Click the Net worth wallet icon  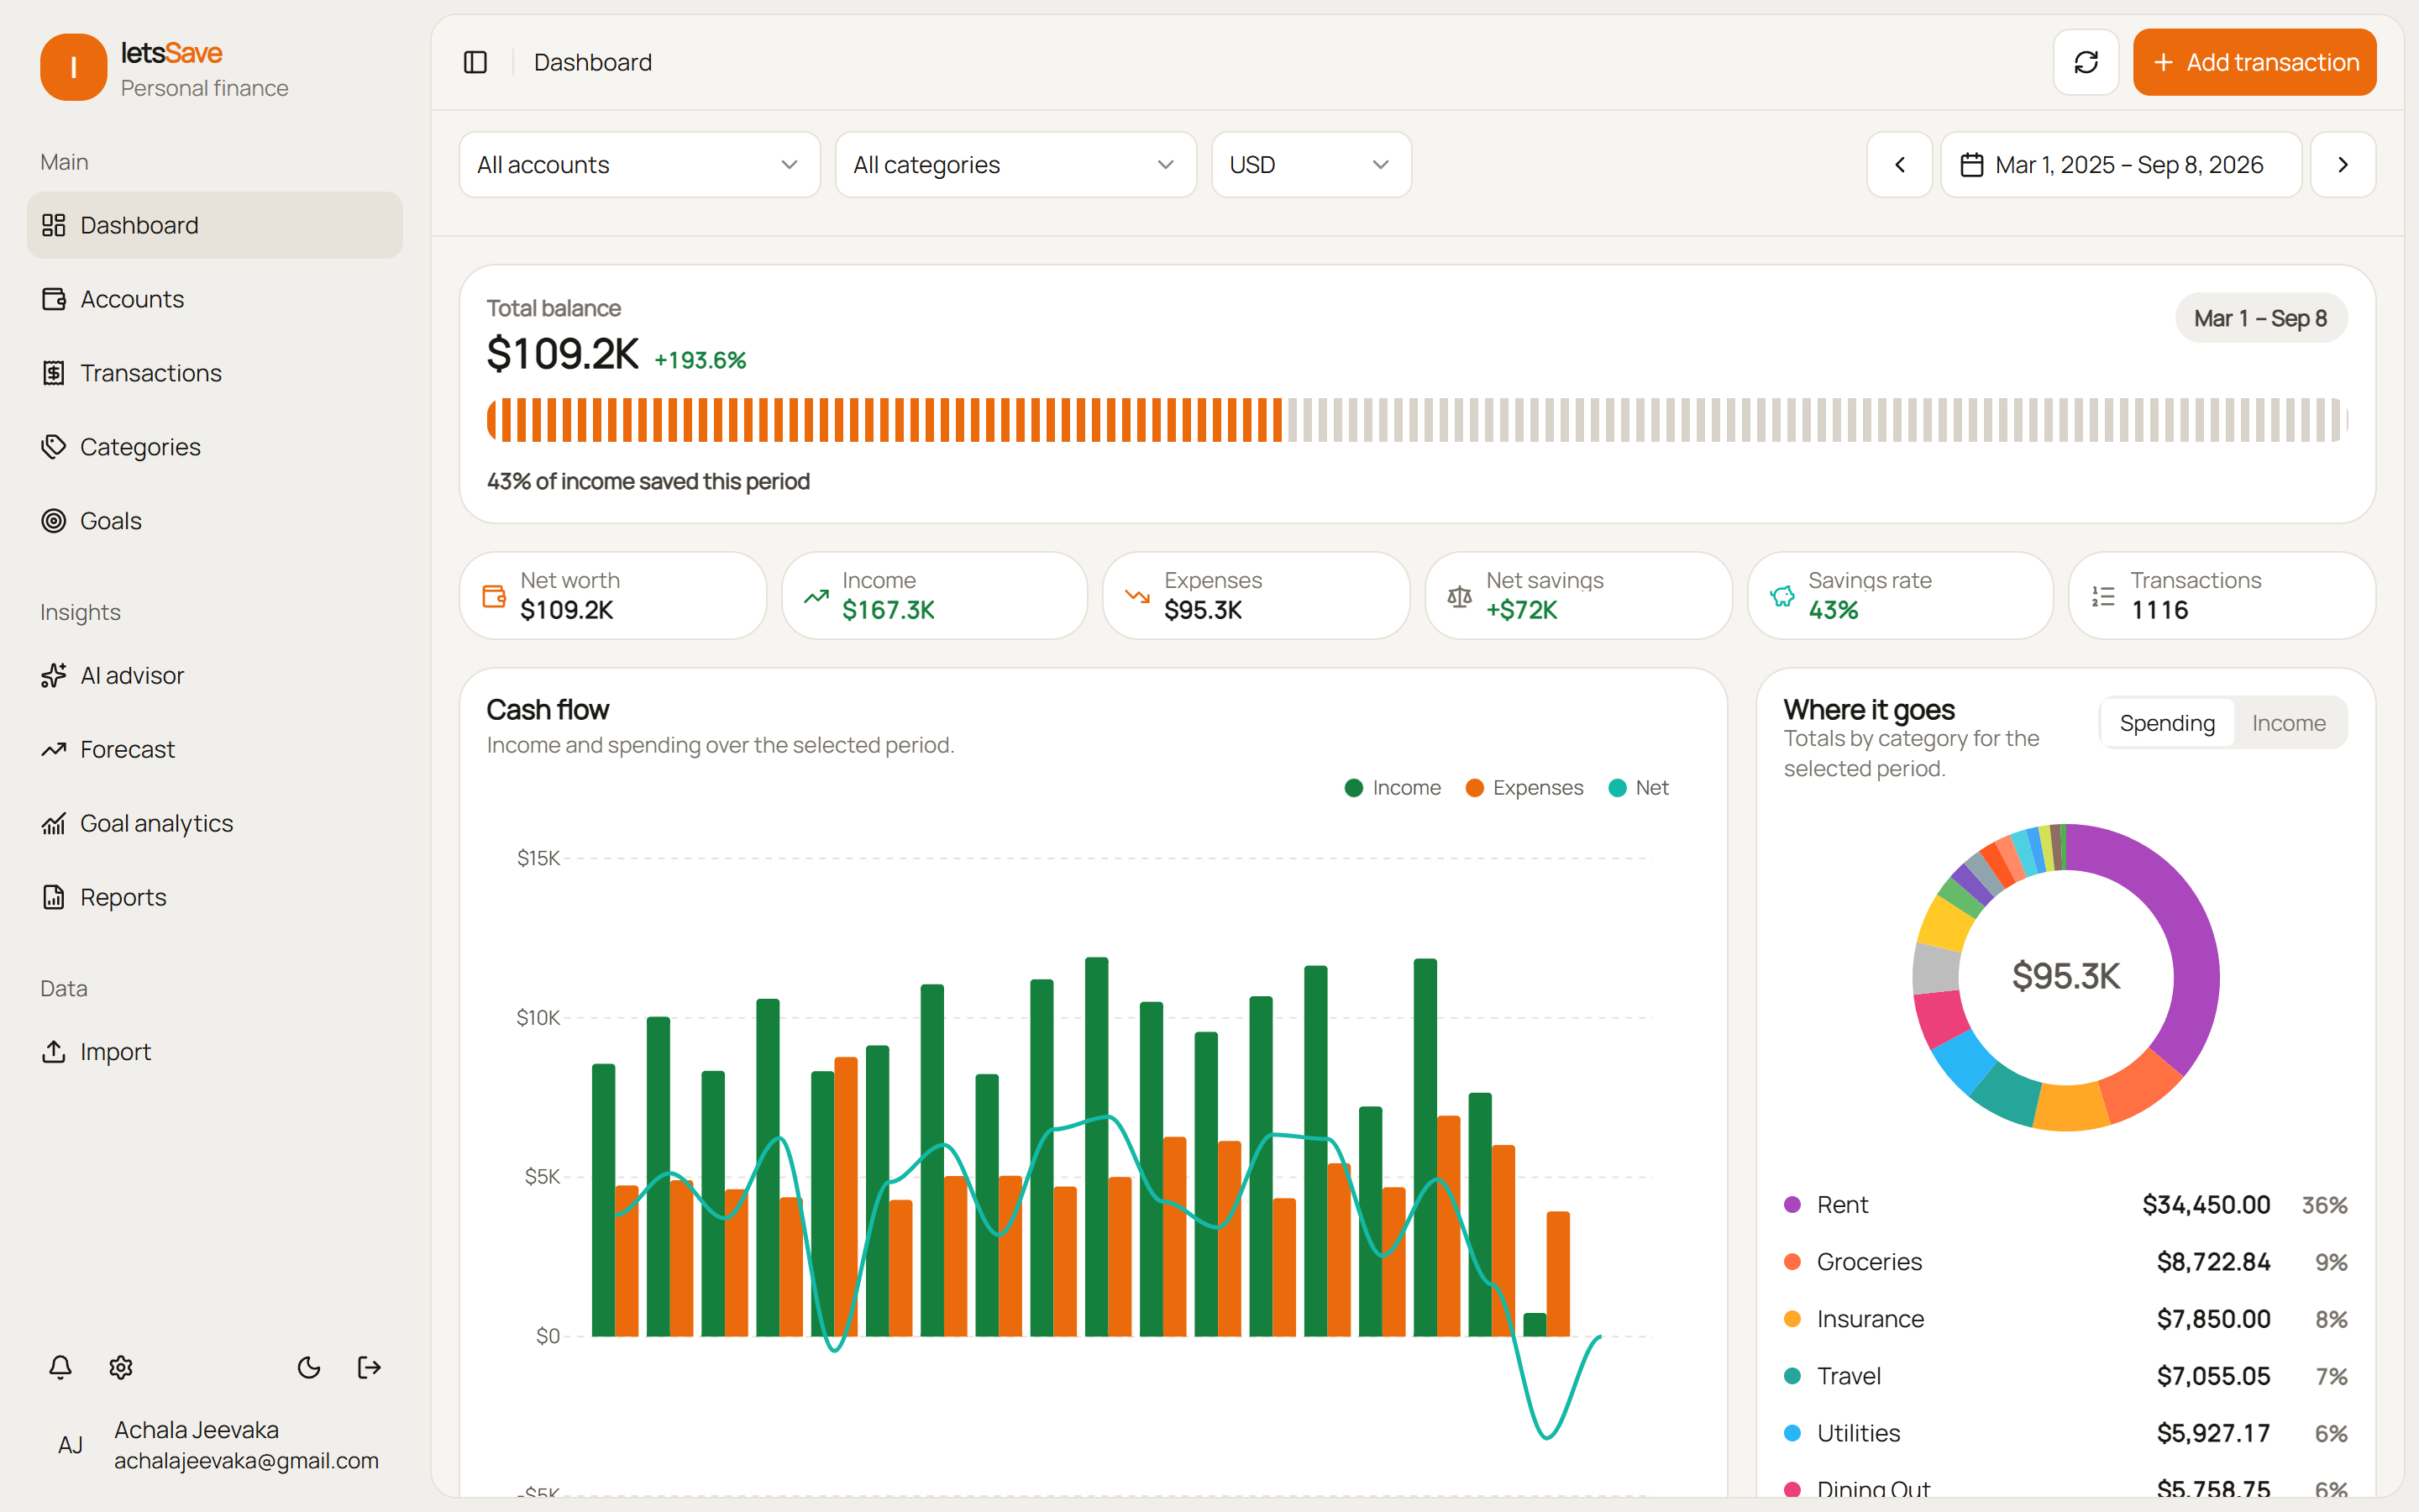point(494,596)
